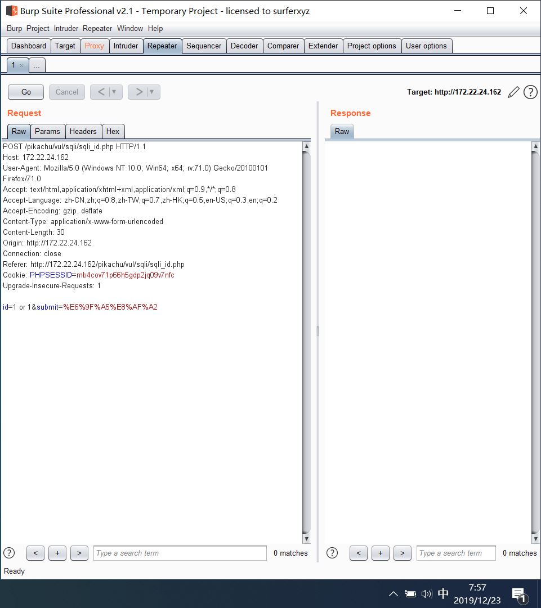This screenshot has width=541, height=608.
Task: Open the Project options tab
Action: [x=372, y=46]
